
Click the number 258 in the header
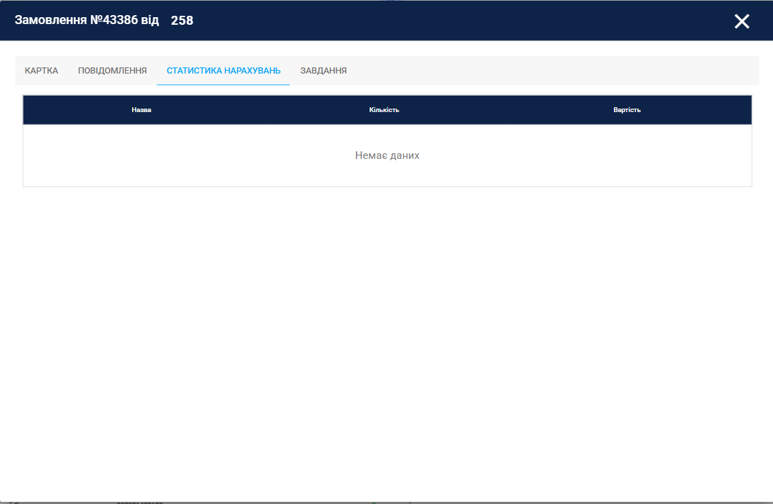pos(182,21)
